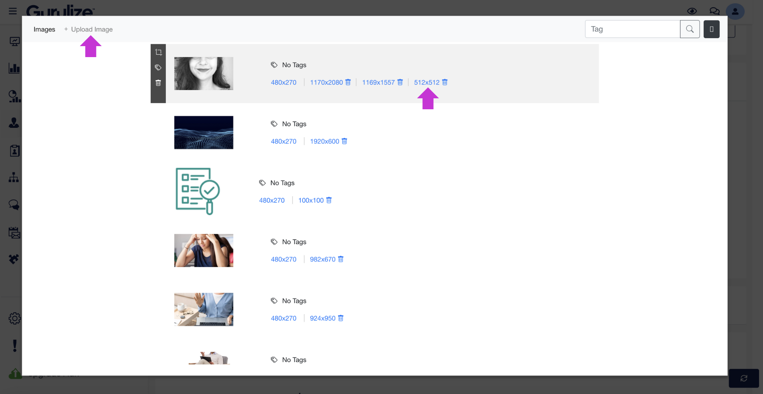Open the 1920x600 image link
The height and width of the screenshot is (394, 763).
[x=324, y=141]
